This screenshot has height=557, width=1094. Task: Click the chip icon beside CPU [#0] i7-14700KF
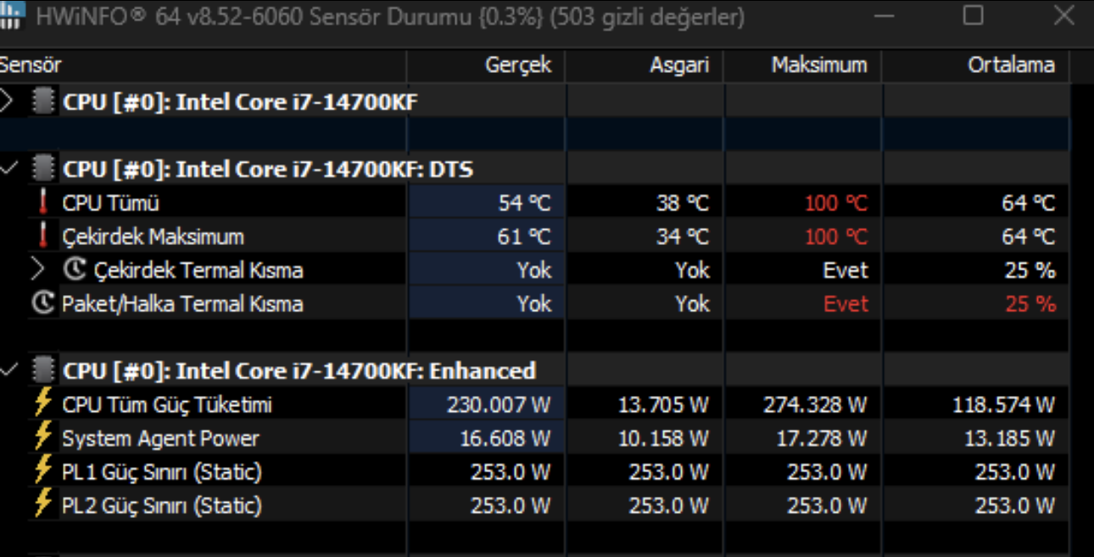pyautogui.click(x=42, y=102)
